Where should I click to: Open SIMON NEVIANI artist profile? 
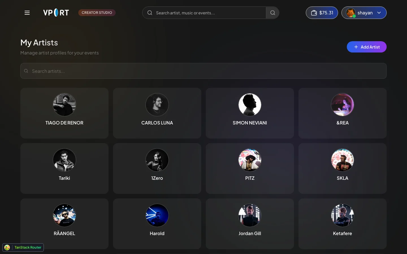pyautogui.click(x=250, y=113)
